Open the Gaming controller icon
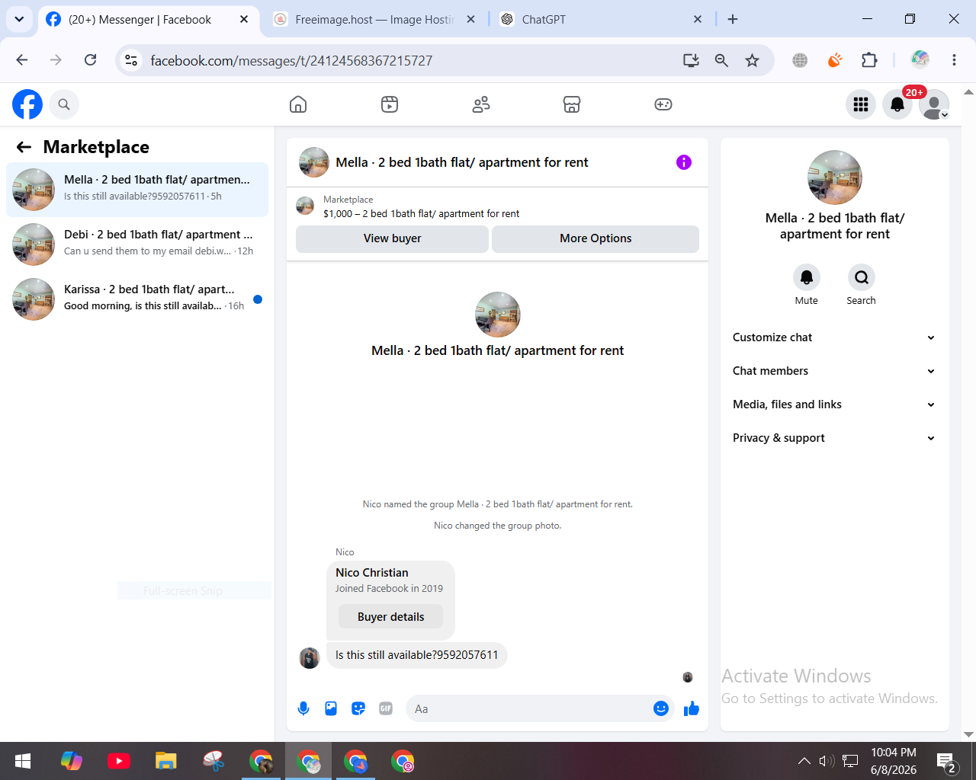976x780 pixels. pos(663,104)
